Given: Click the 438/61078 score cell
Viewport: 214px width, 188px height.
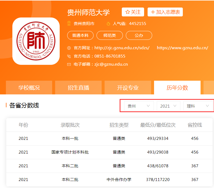Looking at the screenshot, I should coord(158,166).
